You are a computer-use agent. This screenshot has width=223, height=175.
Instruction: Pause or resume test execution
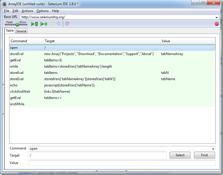point(52,24)
